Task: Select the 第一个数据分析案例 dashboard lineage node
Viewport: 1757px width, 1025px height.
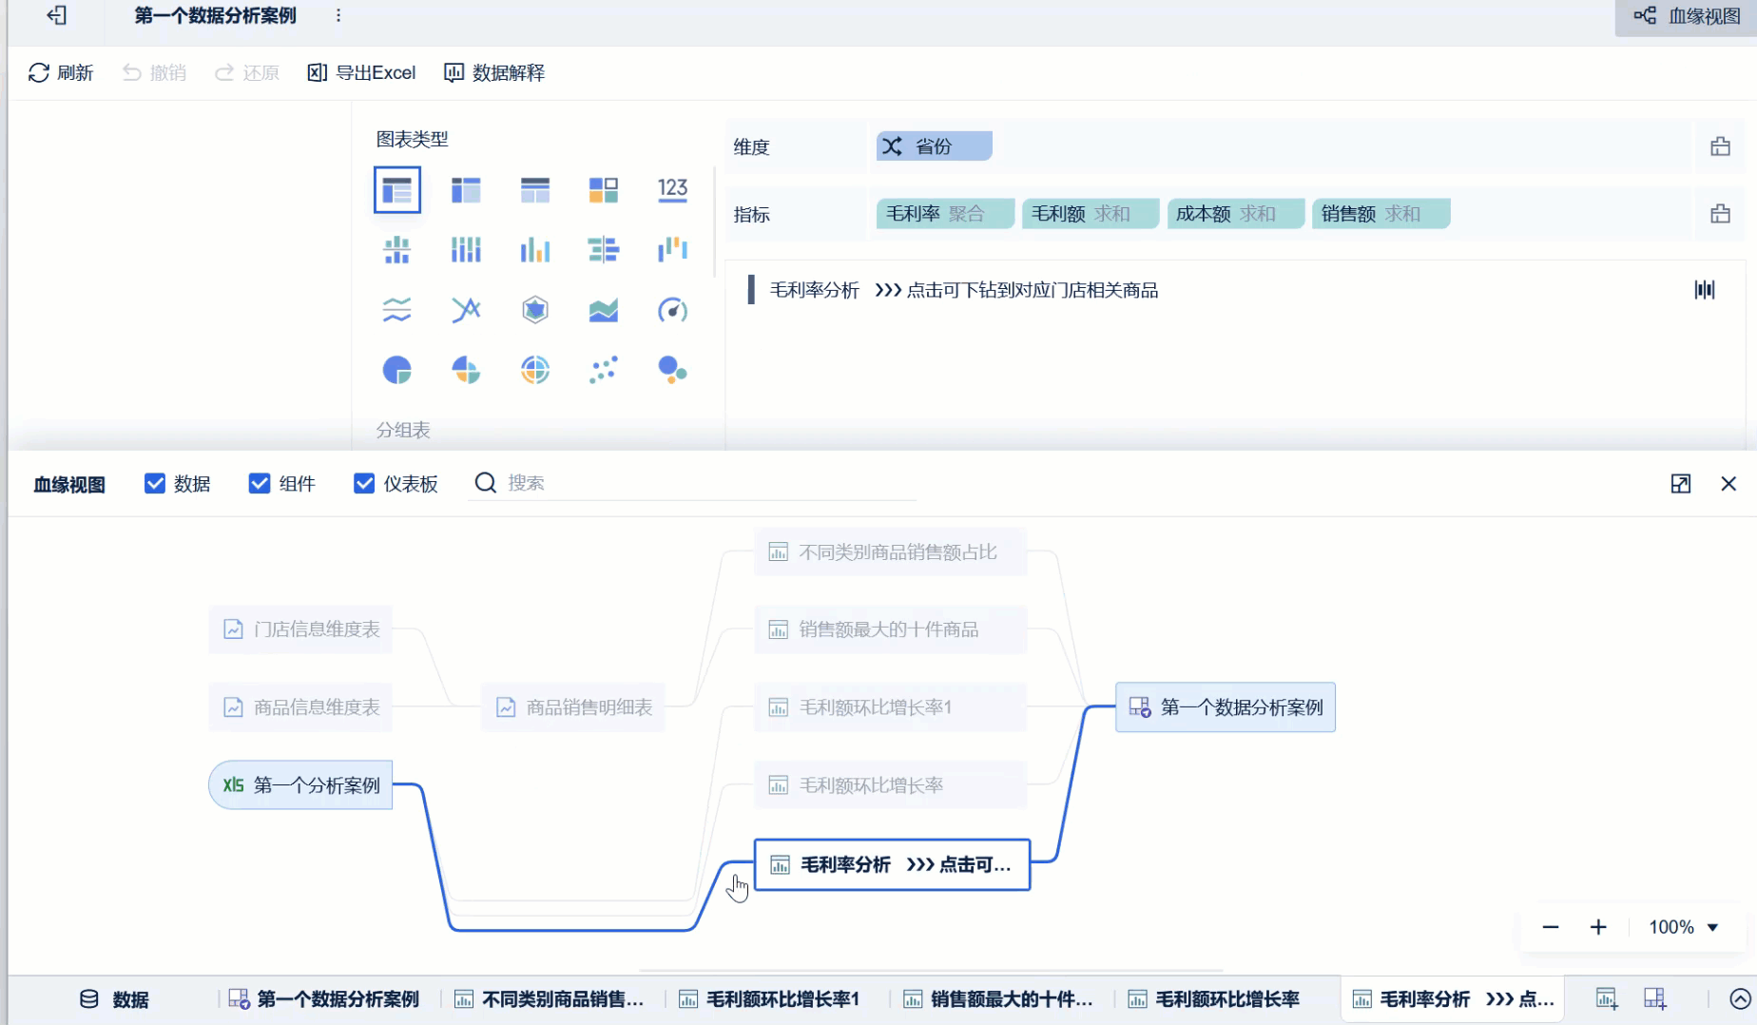Action: pos(1226,707)
